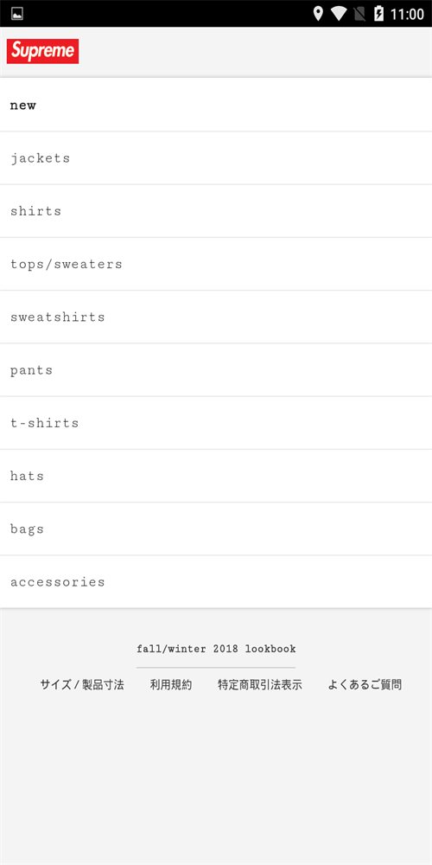Tap the location pin status icon

318,14
